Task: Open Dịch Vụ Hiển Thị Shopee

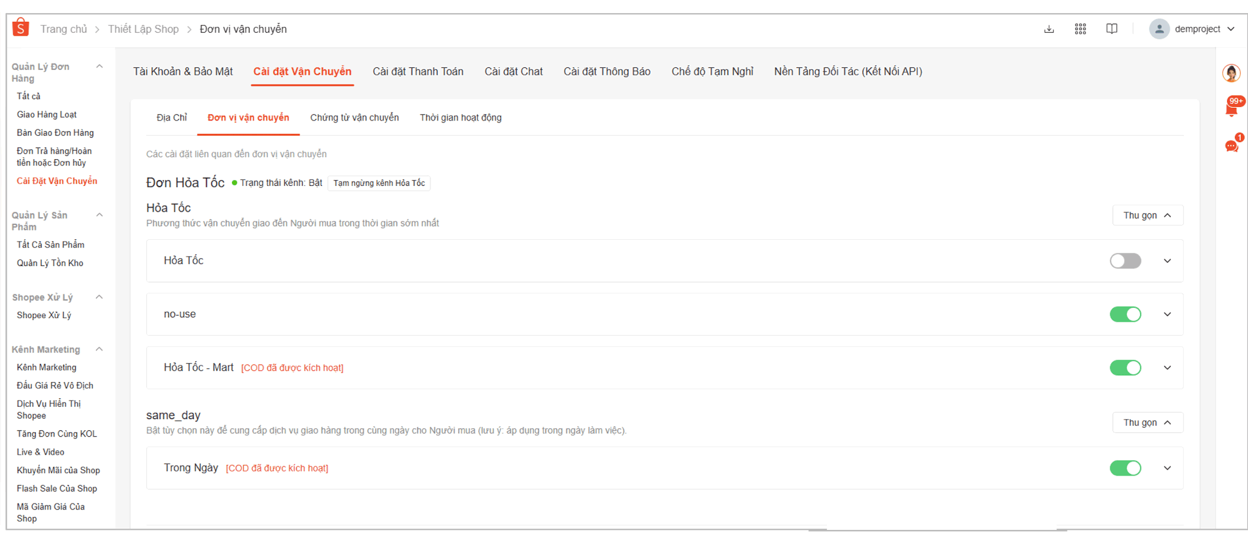Action: pyautogui.click(x=49, y=410)
